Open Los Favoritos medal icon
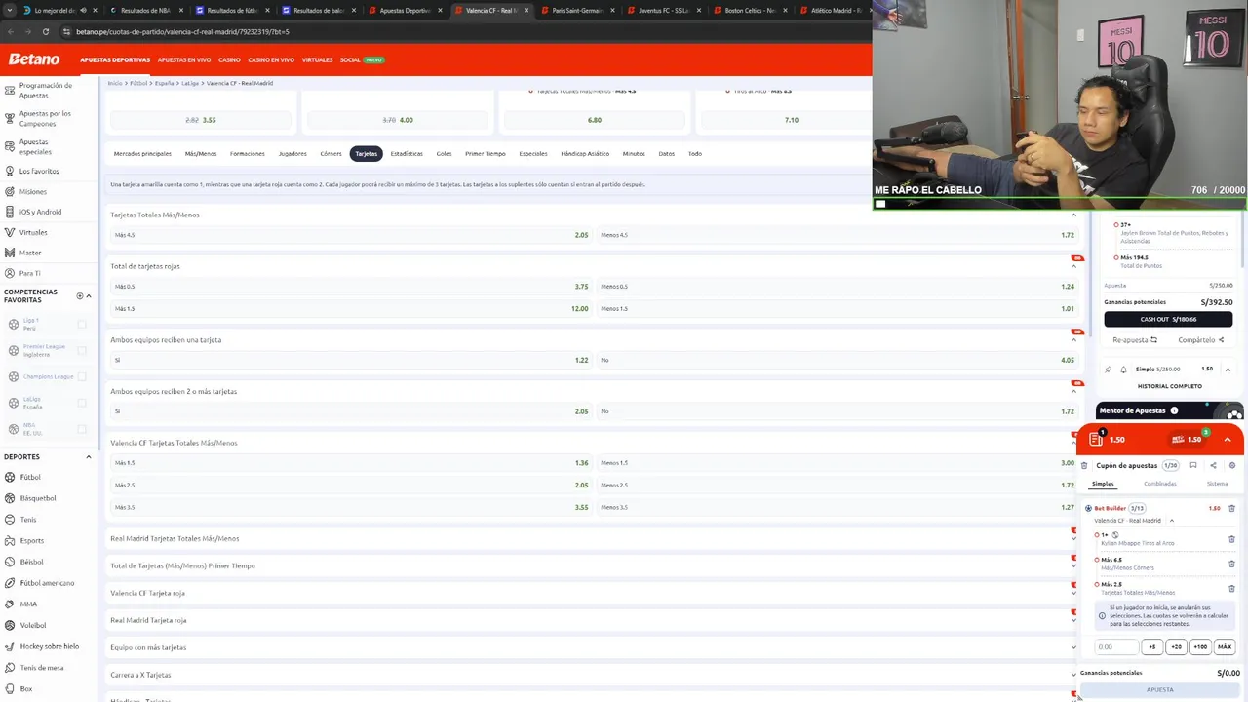This screenshot has height=702, width=1248. point(9,171)
